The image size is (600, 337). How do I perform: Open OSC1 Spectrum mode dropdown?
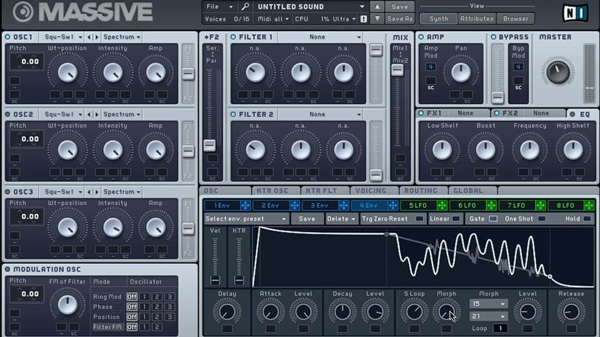122,37
